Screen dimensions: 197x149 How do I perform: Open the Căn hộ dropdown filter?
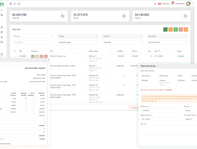[34, 36]
